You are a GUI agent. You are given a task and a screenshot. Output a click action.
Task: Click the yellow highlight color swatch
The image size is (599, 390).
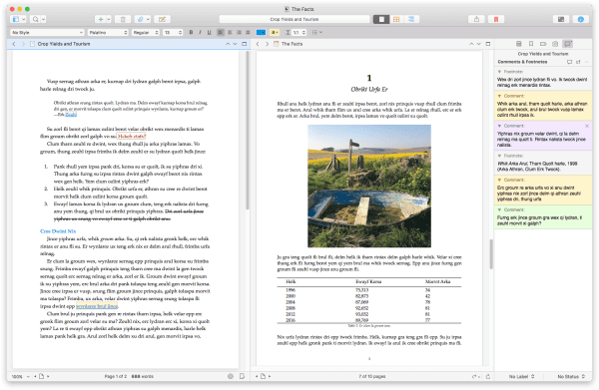275,33
